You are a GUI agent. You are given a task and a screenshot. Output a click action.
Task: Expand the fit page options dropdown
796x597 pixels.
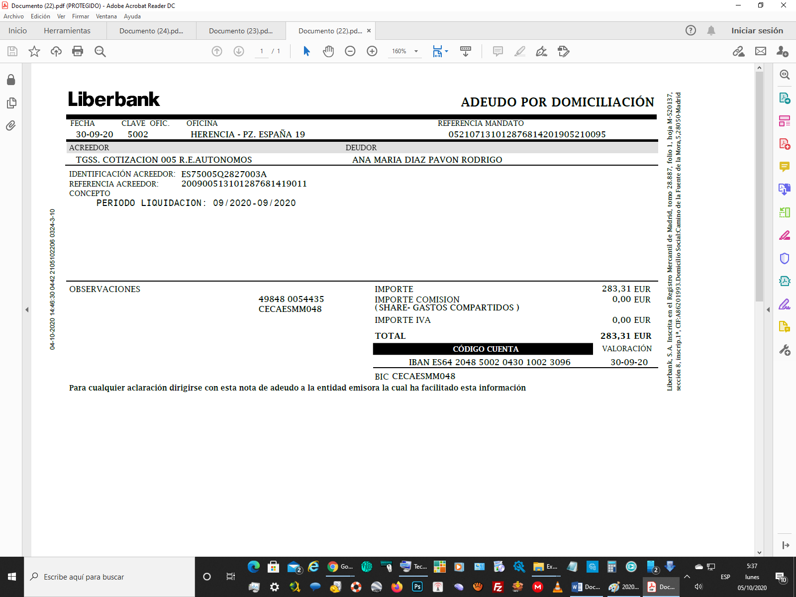pos(446,51)
